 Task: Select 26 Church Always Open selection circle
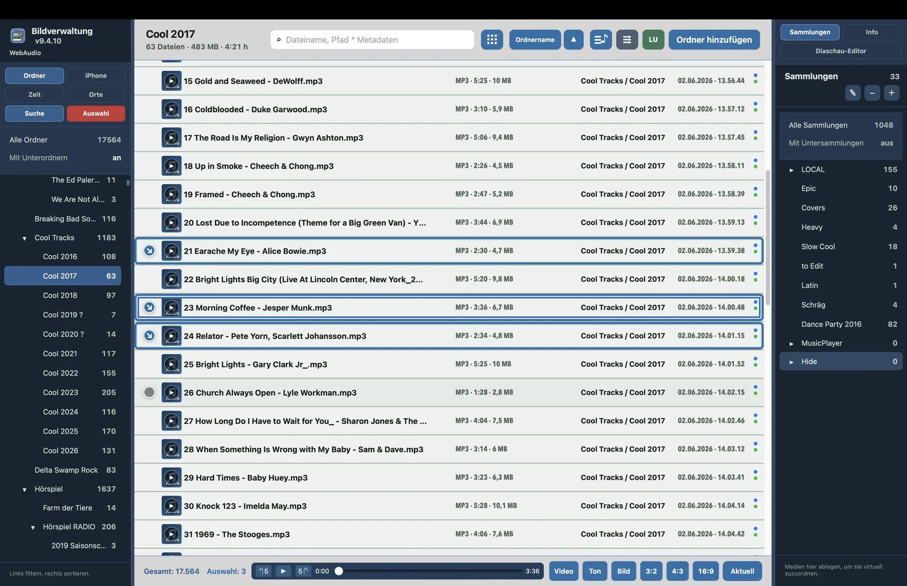149,392
